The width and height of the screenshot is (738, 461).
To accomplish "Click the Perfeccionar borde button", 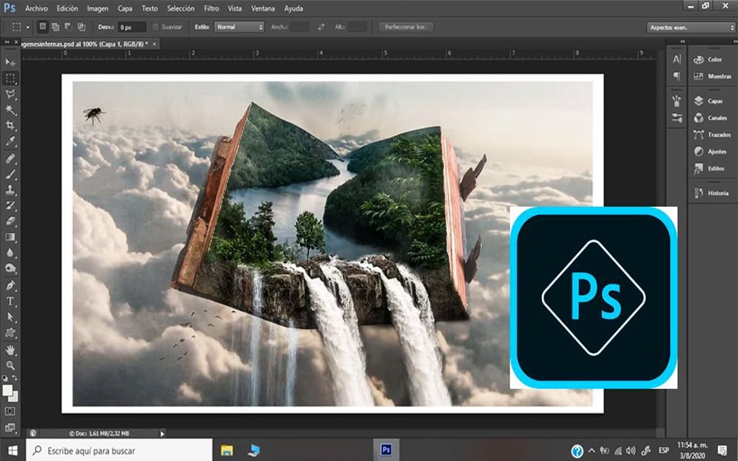I will pos(407,27).
